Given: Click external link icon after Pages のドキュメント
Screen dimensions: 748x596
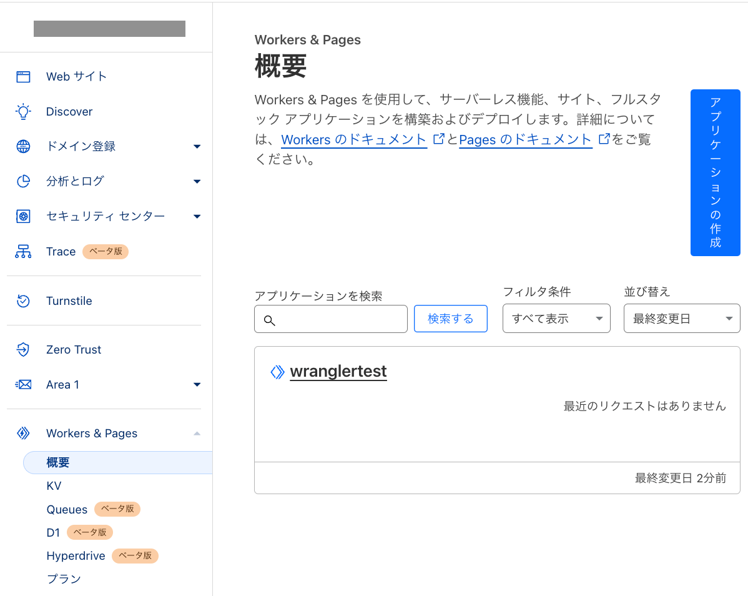Looking at the screenshot, I should [x=604, y=139].
